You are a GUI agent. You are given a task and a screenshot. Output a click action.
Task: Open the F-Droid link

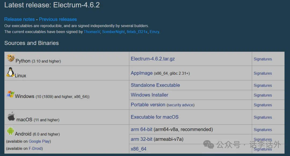35,149
